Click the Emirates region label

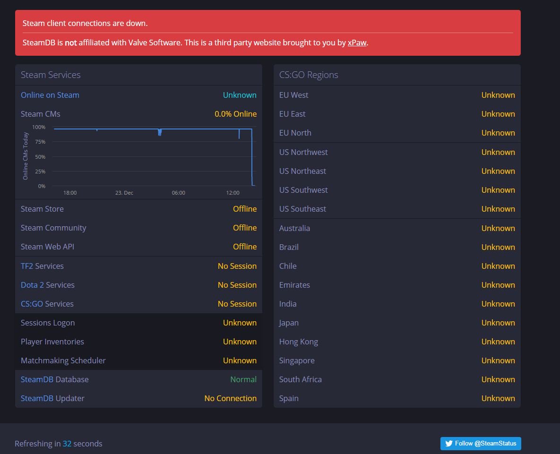pyautogui.click(x=294, y=285)
